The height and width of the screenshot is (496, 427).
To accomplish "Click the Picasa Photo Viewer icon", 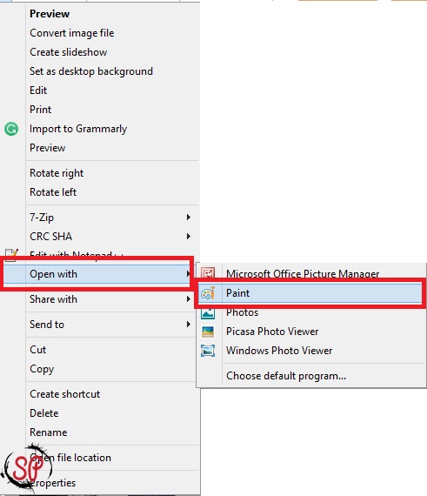I will [208, 332].
